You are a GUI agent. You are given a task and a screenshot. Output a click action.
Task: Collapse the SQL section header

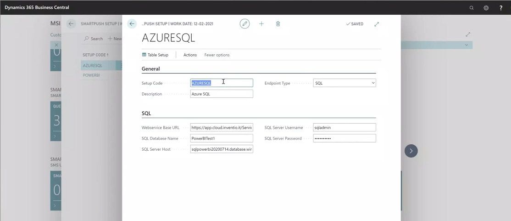point(146,113)
